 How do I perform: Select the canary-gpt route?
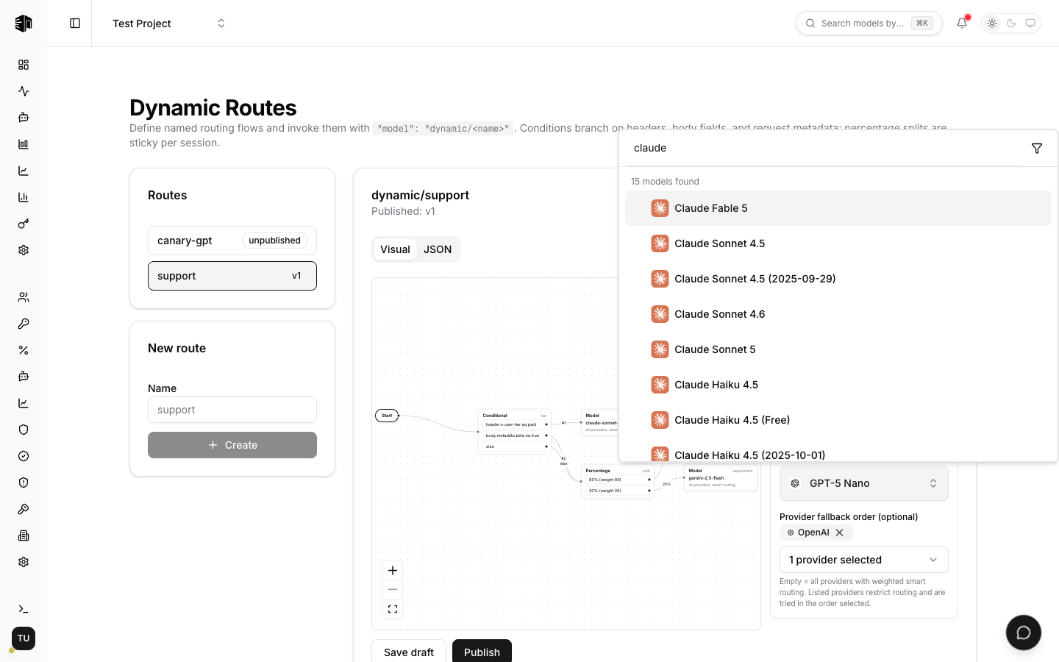point(232,241)
